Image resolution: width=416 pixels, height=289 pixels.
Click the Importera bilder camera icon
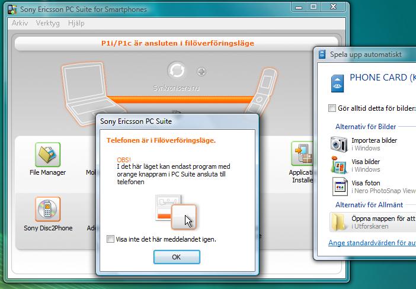(339, 144)
